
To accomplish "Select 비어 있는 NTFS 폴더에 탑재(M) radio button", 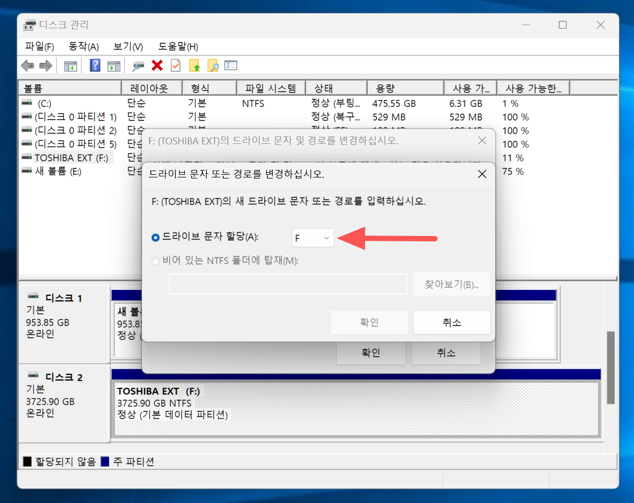I will 155,262.
